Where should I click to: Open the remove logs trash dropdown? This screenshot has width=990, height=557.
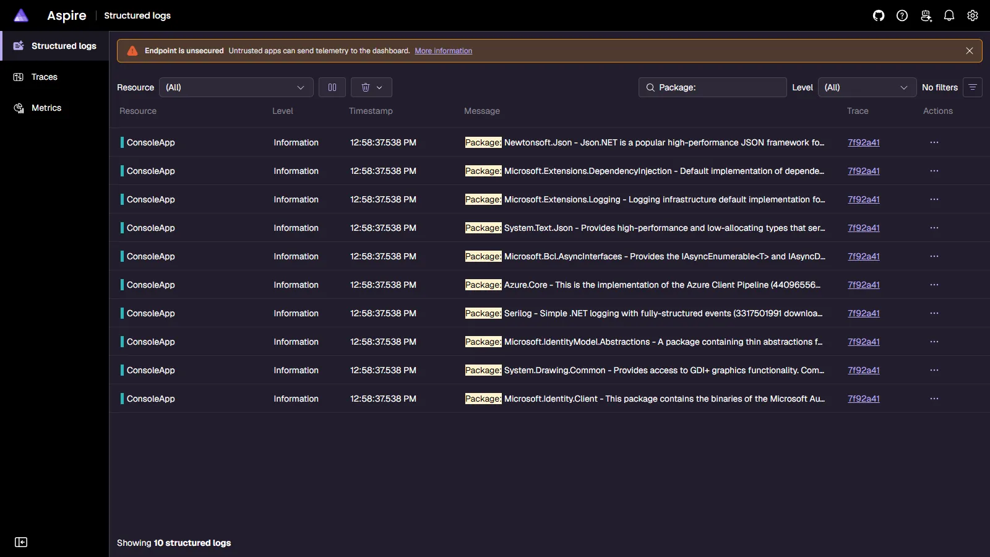pos(371,87)
